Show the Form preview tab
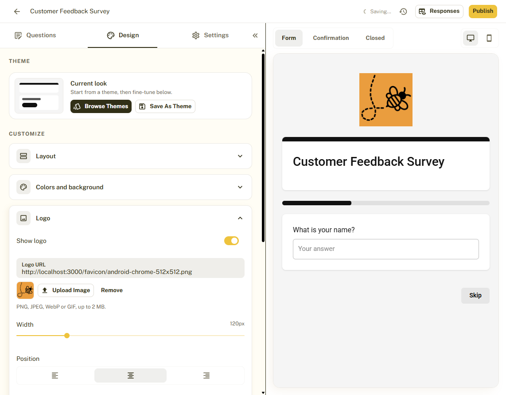 pos(289,38)
